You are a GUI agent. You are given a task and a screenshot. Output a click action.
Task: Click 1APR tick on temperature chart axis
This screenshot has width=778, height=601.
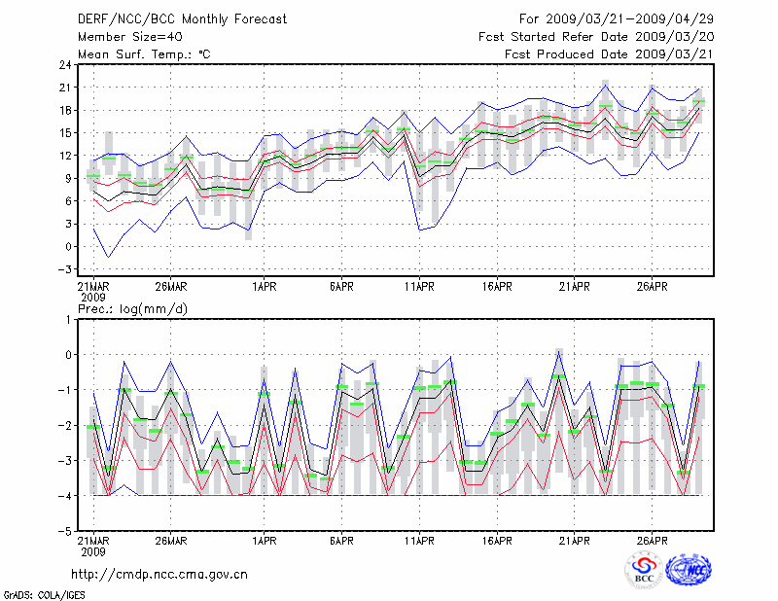coord(264,287)
